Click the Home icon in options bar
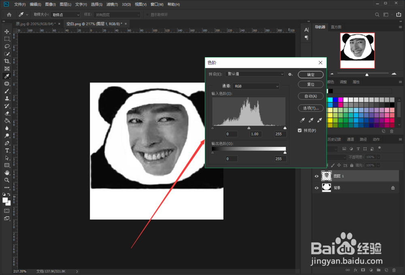Viewport: 405px width, 275px height. pos(9,15)
